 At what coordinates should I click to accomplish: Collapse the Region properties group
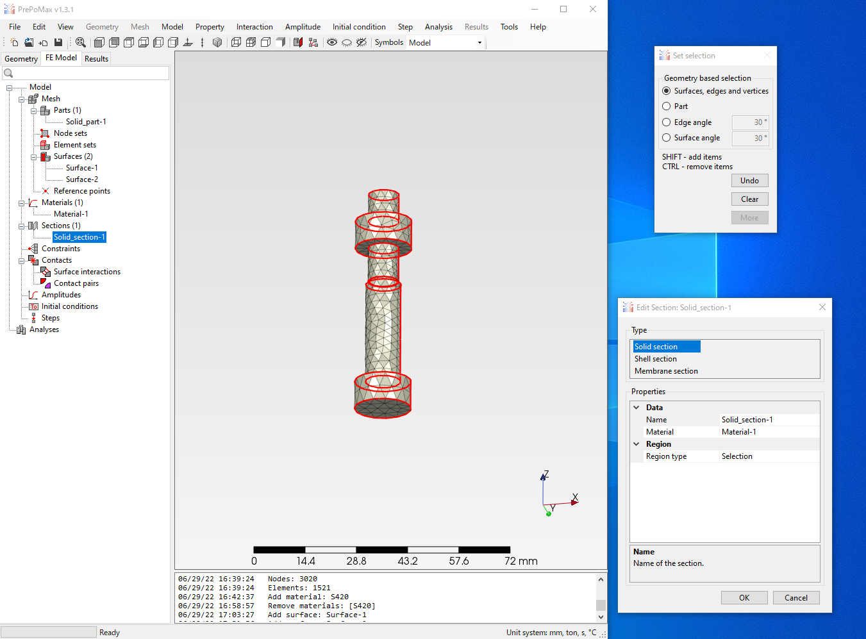[x=637, y=444]
